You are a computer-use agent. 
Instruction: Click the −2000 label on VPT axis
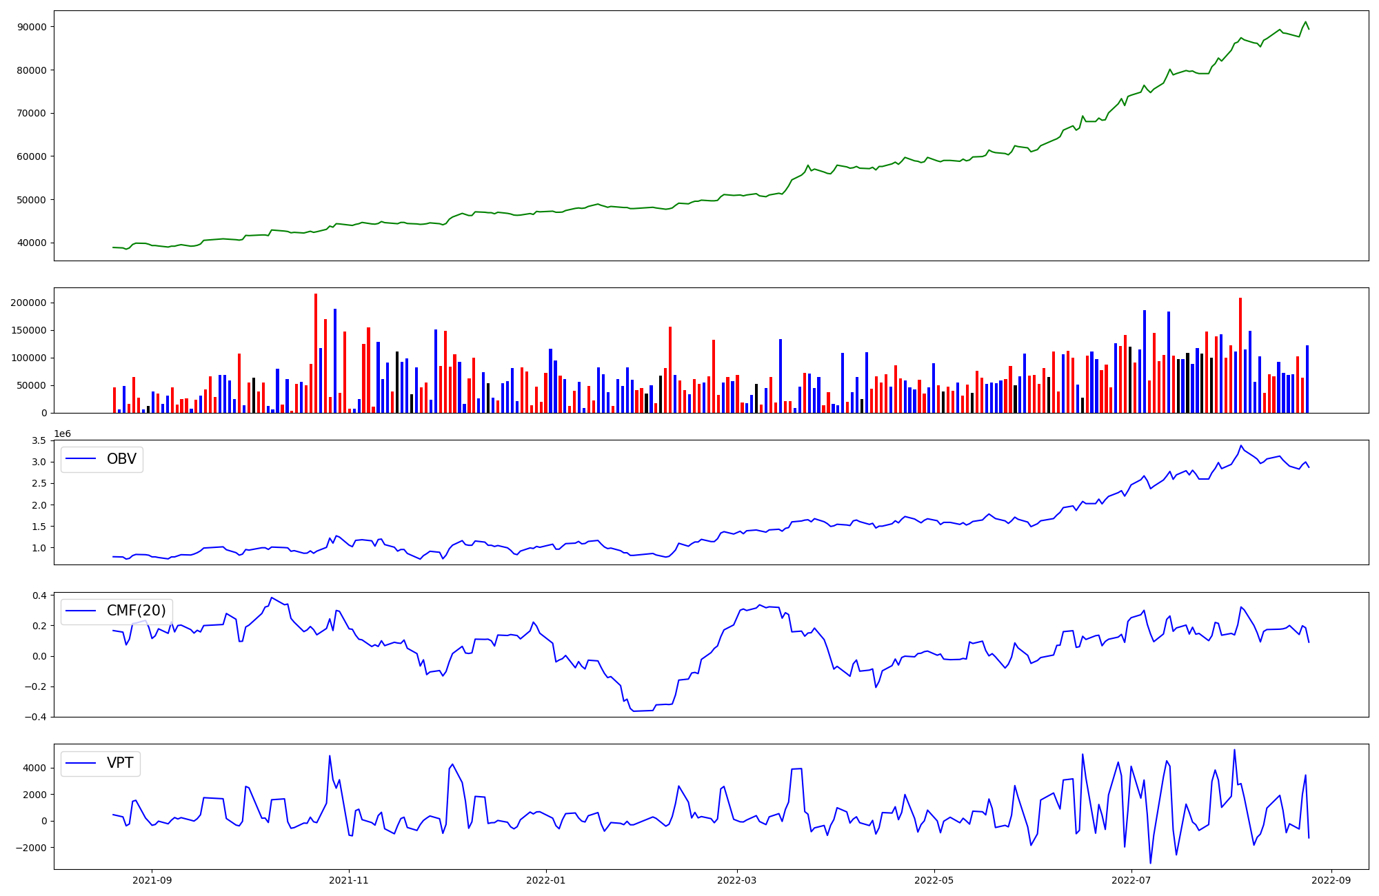coord(30,848)
